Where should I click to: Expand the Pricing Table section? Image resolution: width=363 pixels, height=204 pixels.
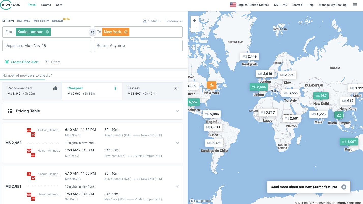pos(177,111)
